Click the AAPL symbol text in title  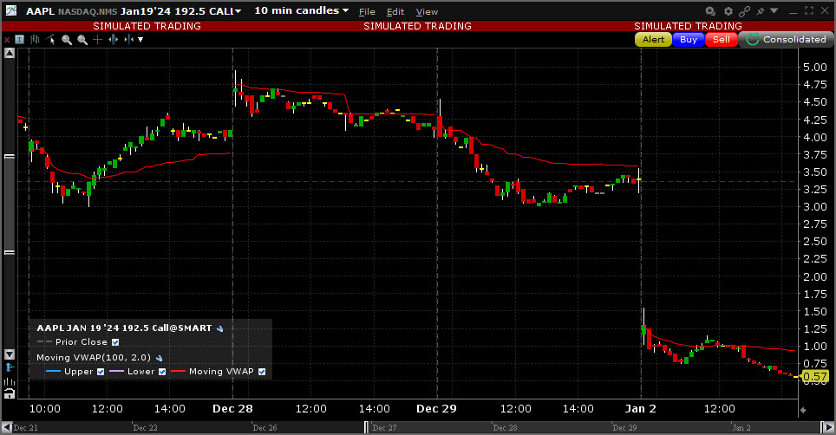click(40, 11)
